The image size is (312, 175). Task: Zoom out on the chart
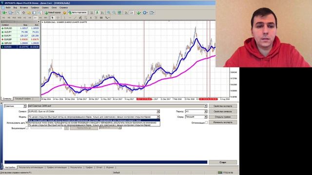[114, 13]
